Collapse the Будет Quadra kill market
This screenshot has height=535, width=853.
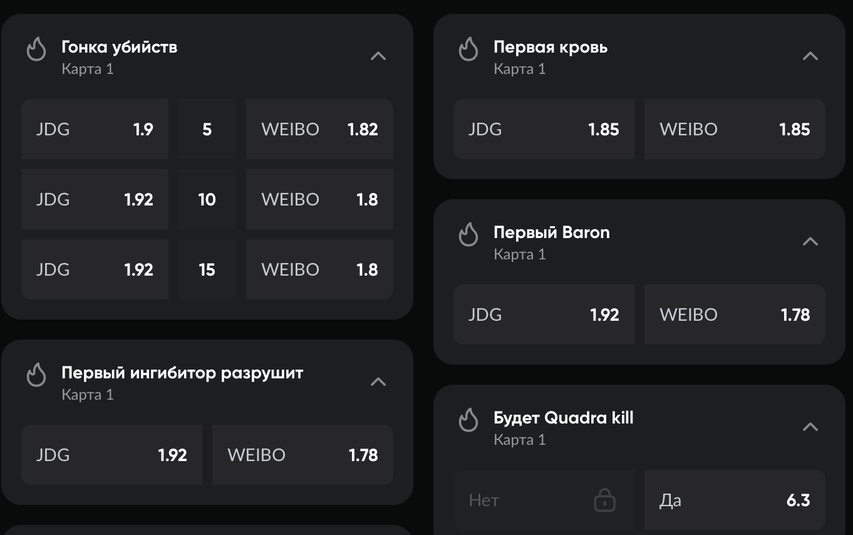pyautogui.click(x=810, y=427)
